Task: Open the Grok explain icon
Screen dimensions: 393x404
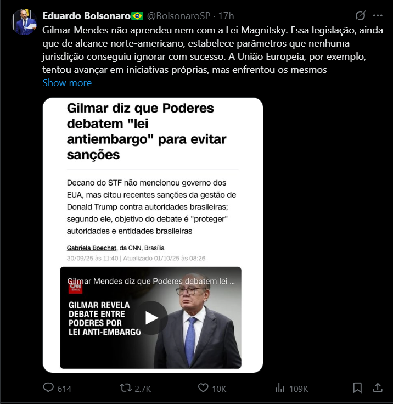Action: tap(360, 16)
